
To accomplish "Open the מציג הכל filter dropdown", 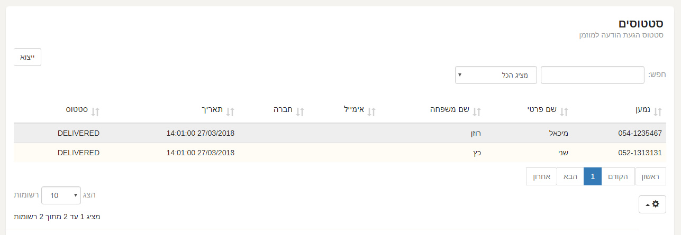I will 496,75.
